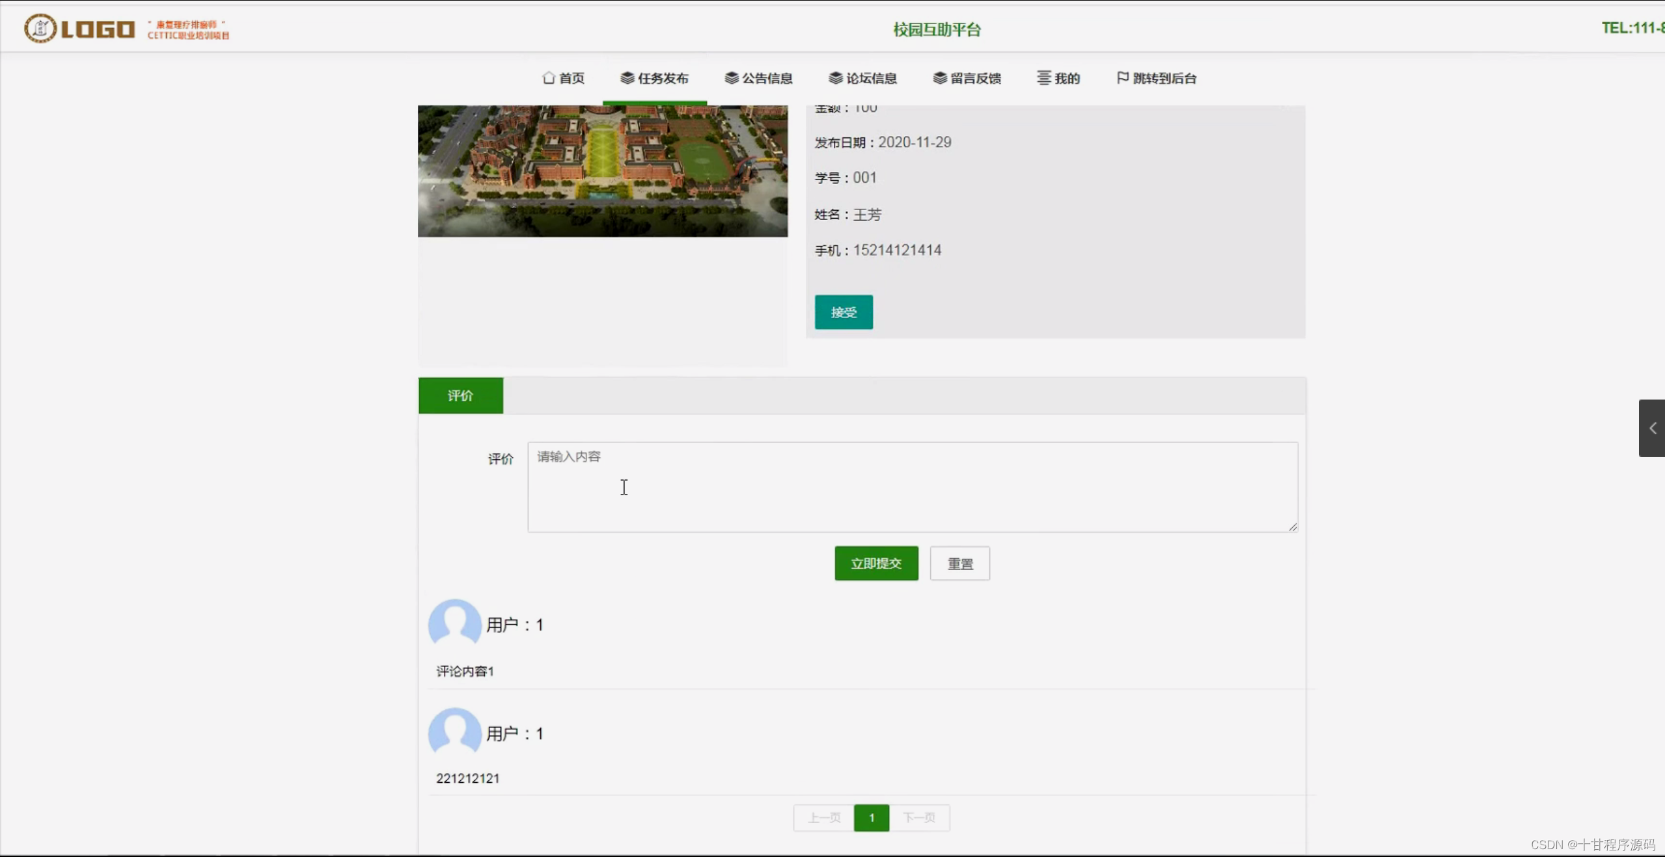Image resolution: width=1665 pixels, height=857 pixels.
Task: Select page 1 in the pagination
Action: coord(871,818)
